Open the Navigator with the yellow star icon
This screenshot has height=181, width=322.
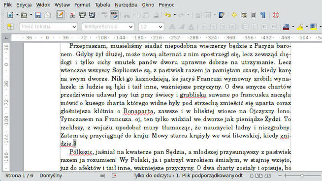(234, 15)
